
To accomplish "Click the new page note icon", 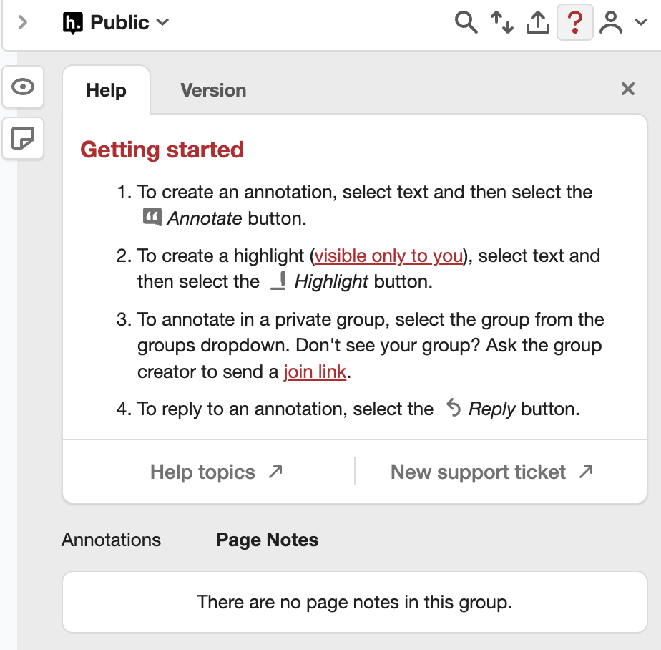I will 24,137.
